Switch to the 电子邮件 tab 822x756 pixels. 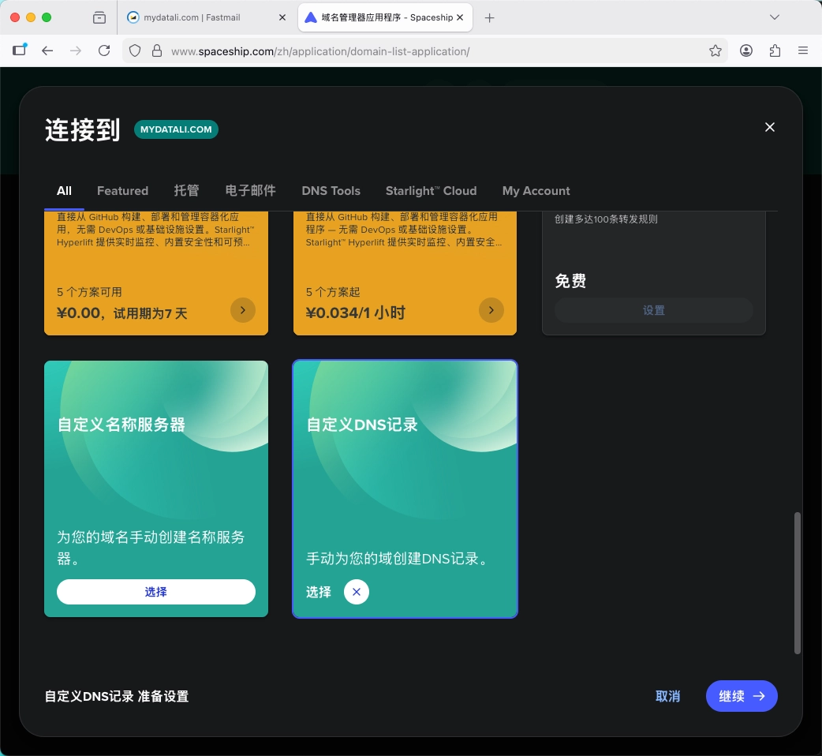coord(250,191)
